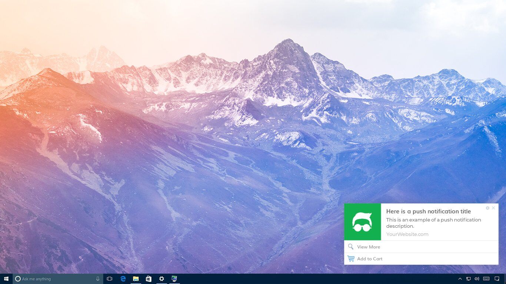Open Action Center from the system tray
The image size is (506, 284).
pos(496,279)
